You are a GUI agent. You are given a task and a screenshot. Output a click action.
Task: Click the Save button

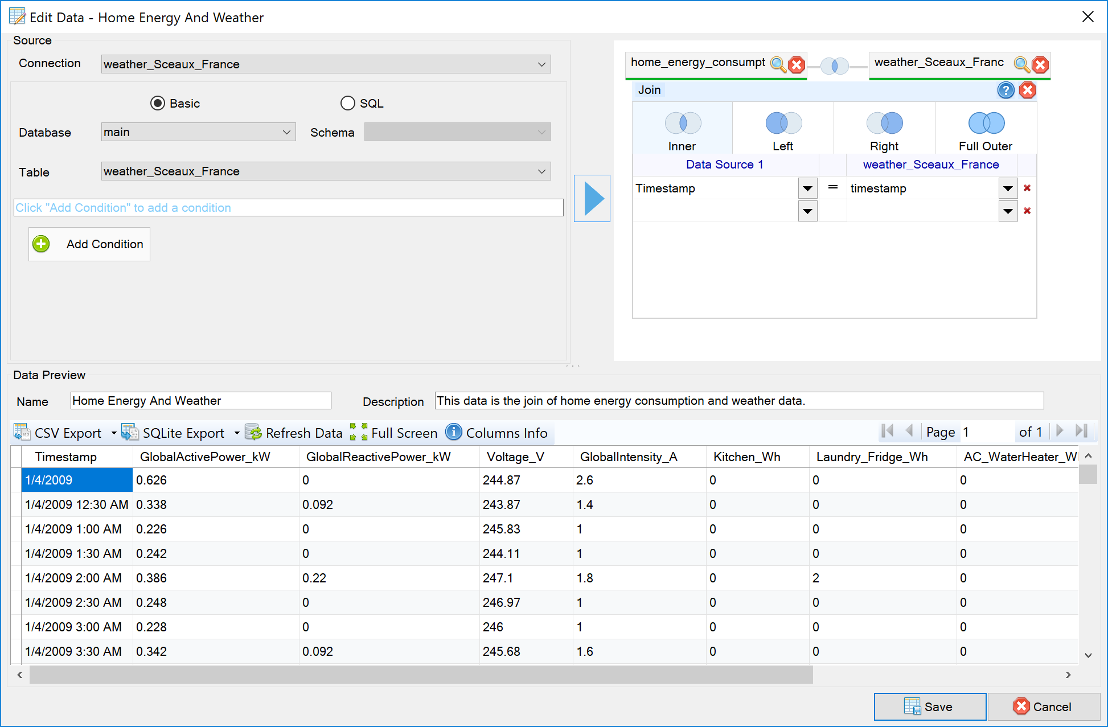929,707
